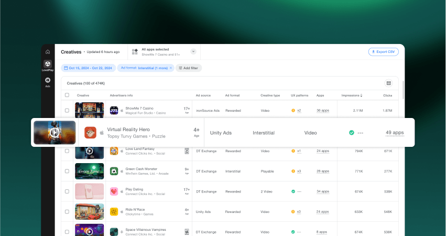Select the LevelPlay sidebar icon

pyautogui.click(x=48, y=66)
